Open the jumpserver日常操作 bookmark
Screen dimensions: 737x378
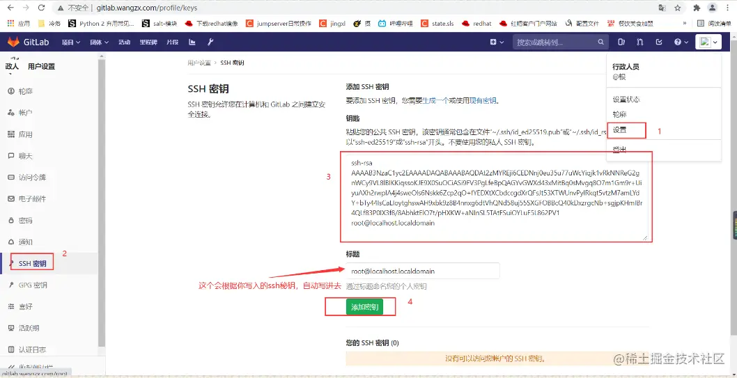(x=278, y=23)
